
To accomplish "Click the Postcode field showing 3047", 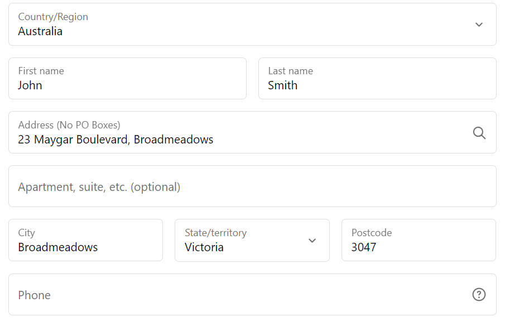I will click(419, 240).
